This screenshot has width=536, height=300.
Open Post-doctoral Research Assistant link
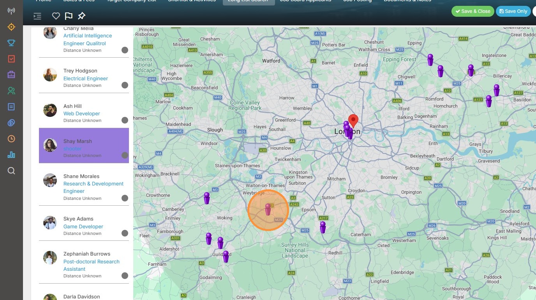(92, 265)
